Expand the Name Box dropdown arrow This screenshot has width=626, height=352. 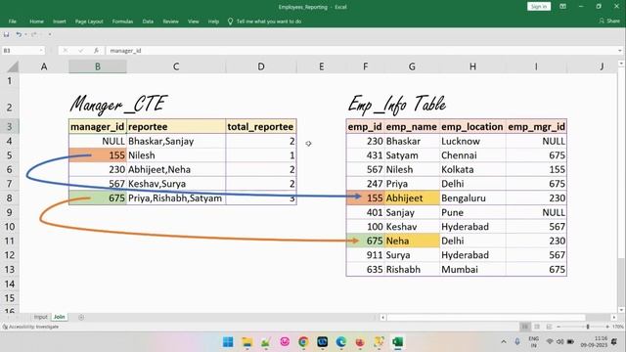(41, 51)
